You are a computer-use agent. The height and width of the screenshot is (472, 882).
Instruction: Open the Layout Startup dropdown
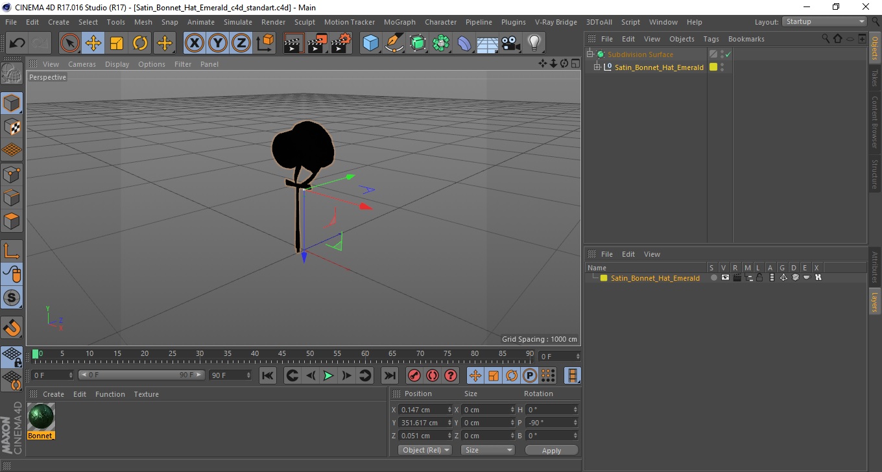coord(825,21)
